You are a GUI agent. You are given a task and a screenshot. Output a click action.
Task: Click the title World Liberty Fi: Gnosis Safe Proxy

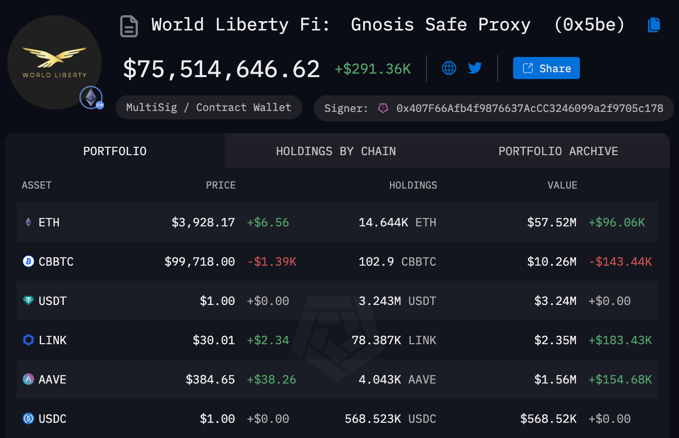[x=341, y=25]
